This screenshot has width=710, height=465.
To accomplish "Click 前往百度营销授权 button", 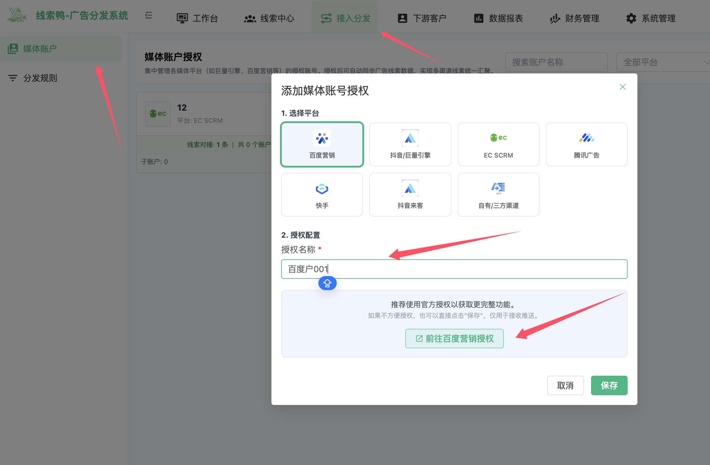I will (x=454, y=339).
